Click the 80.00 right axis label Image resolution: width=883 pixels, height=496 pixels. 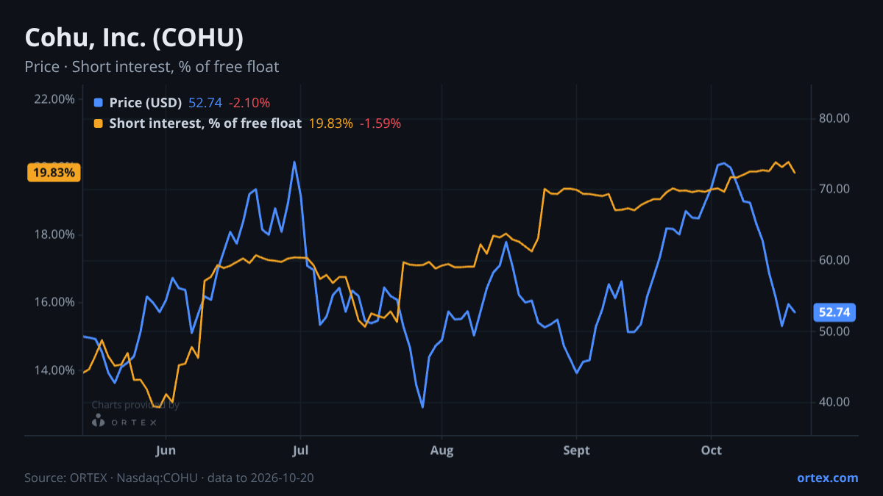click(834, 118)
